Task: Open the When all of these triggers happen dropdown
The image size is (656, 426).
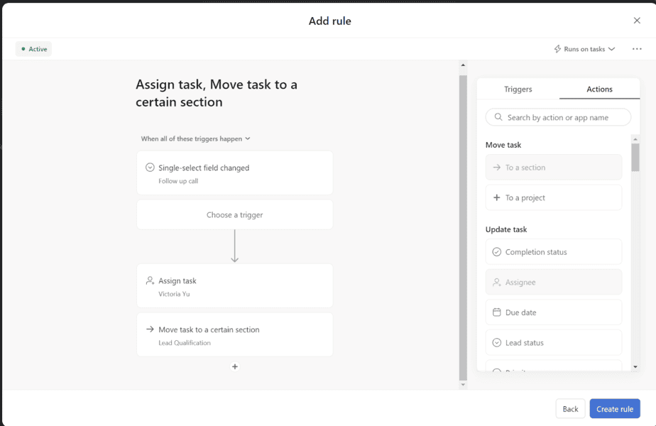Action: click(196, 138)
